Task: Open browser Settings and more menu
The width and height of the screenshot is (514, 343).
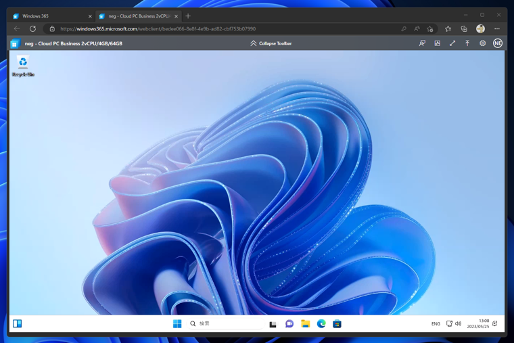Action: click(x=497, y=29)
